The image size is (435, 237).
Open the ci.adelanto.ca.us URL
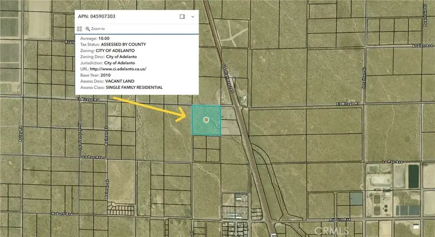pos(118,69)
